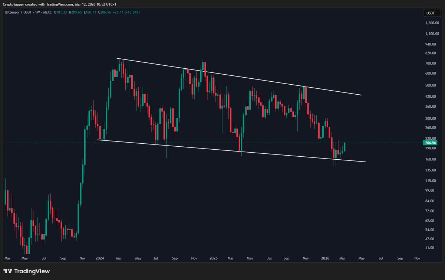Click the 2025 label on time axis
Image resolution: width=445 pixels, height=280 pixels.
[213, 258]
